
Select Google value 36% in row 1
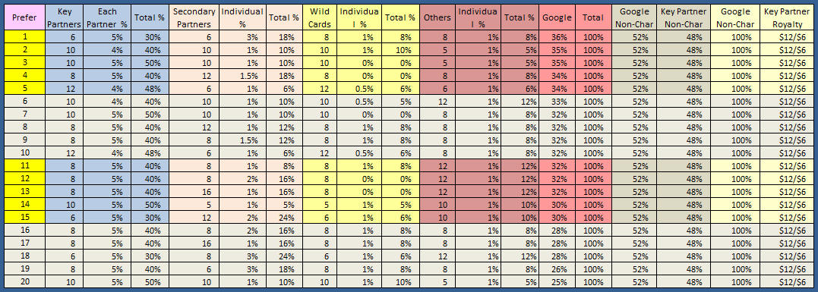point(557,37)
